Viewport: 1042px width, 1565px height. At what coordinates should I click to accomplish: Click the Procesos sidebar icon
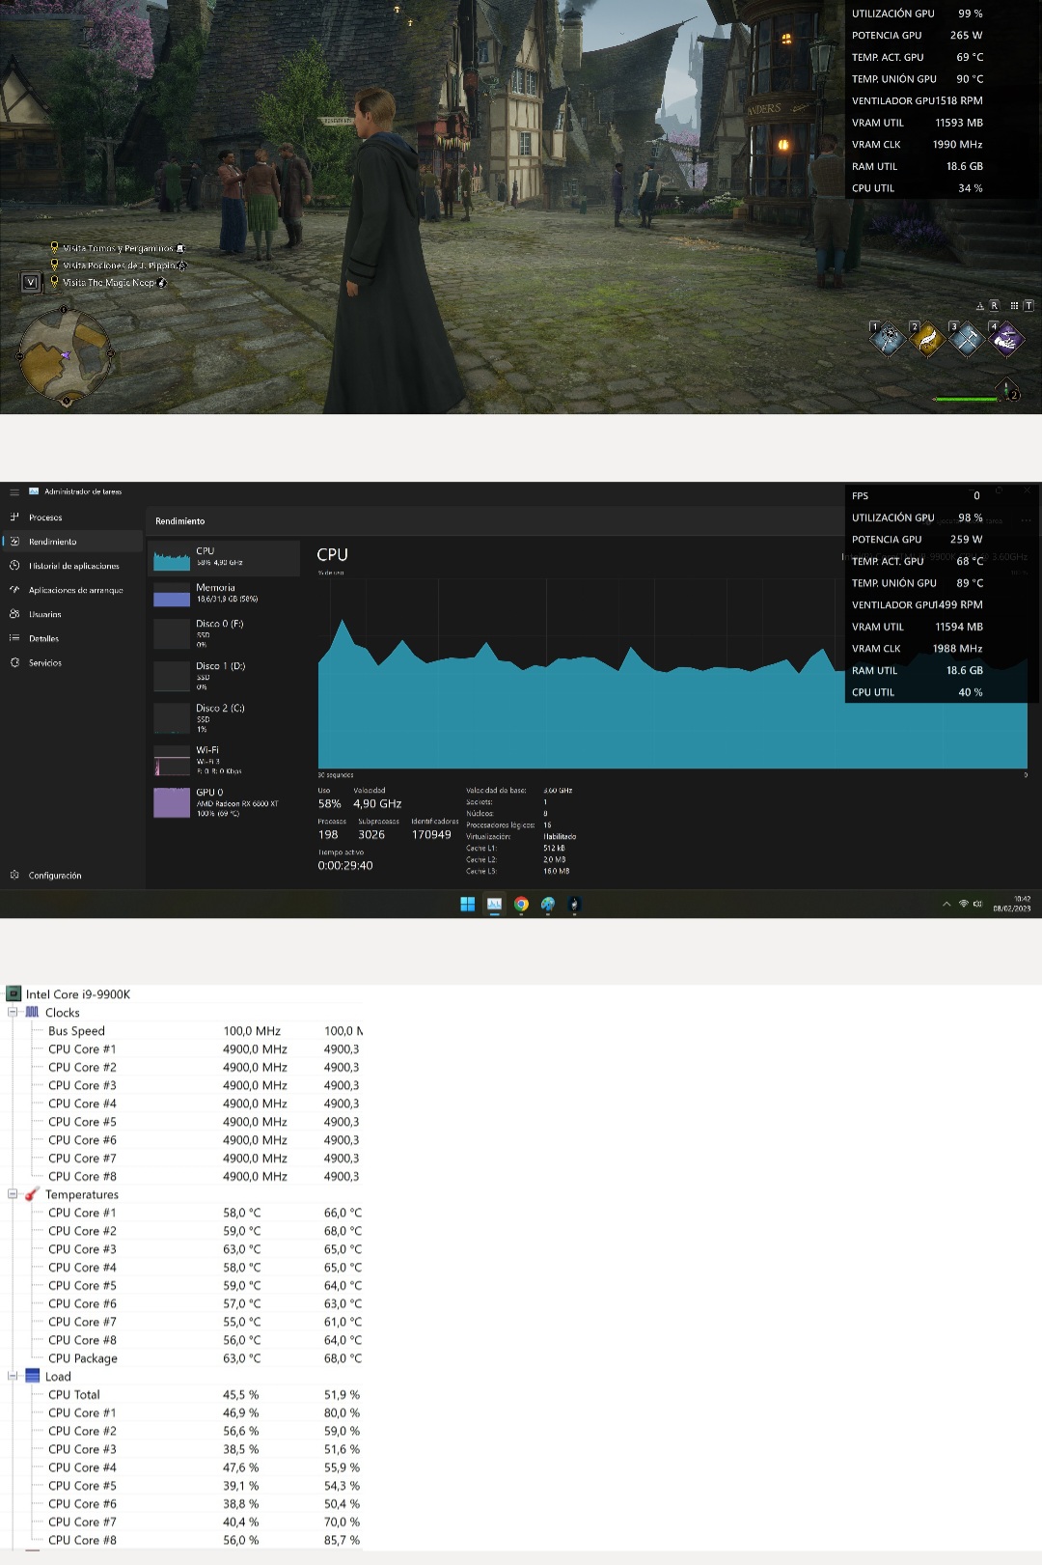14,517
